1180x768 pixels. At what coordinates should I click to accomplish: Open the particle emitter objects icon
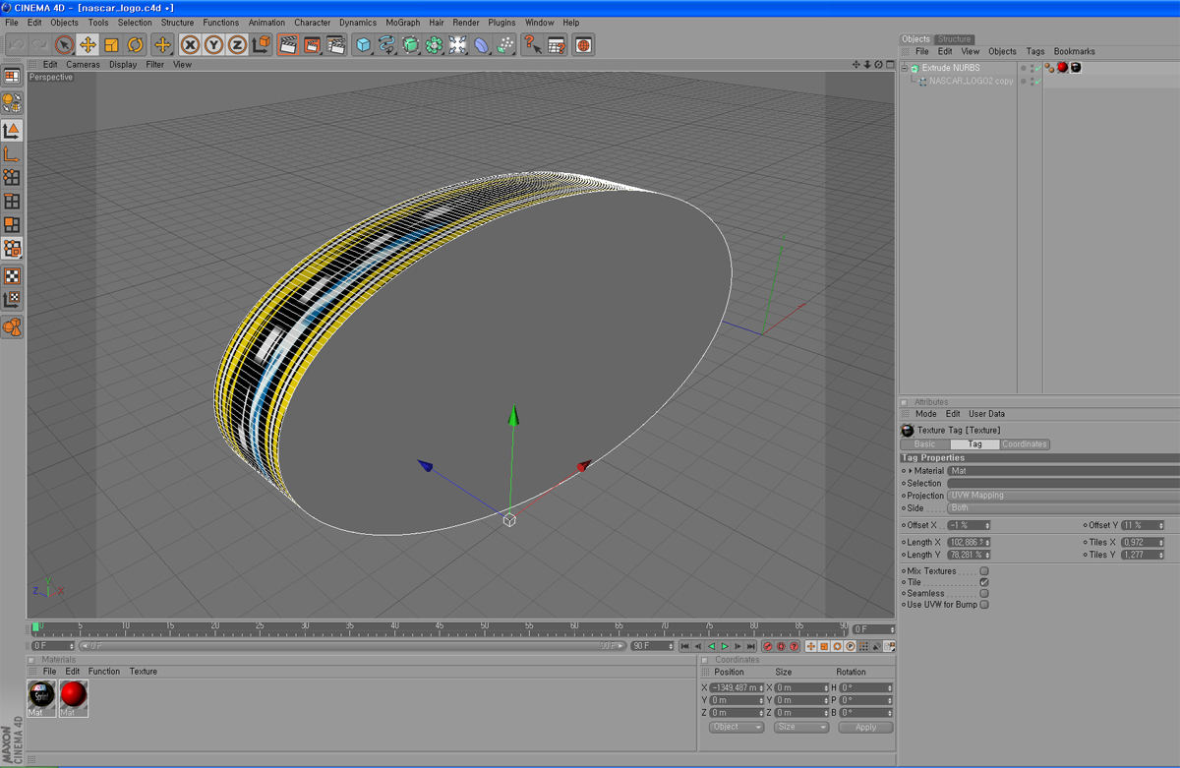coord(505,44)
